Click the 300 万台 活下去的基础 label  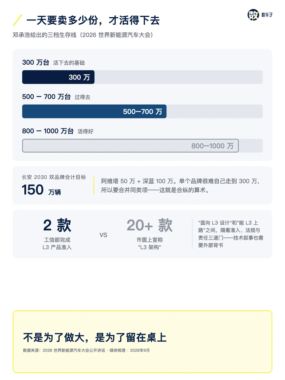coord(53,63)
